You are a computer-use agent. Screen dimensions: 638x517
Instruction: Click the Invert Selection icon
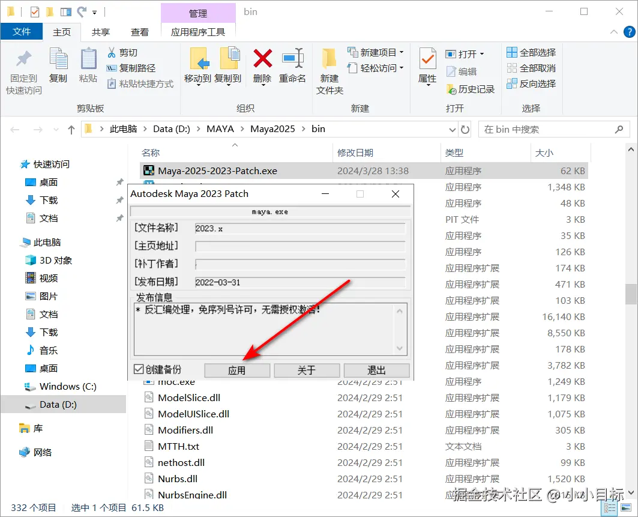512,84
